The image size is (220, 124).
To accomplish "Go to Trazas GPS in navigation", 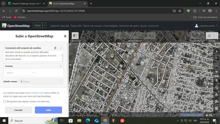I will (x=76, y=26).
